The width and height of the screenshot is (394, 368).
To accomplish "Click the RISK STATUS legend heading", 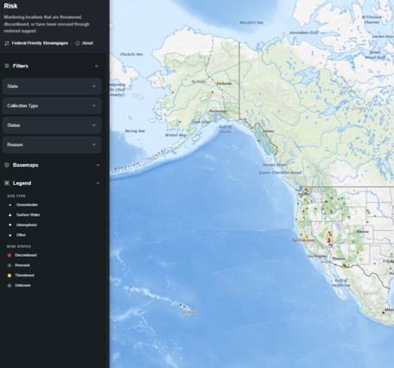I will point(19,246).
